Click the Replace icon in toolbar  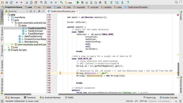(46, 2)
